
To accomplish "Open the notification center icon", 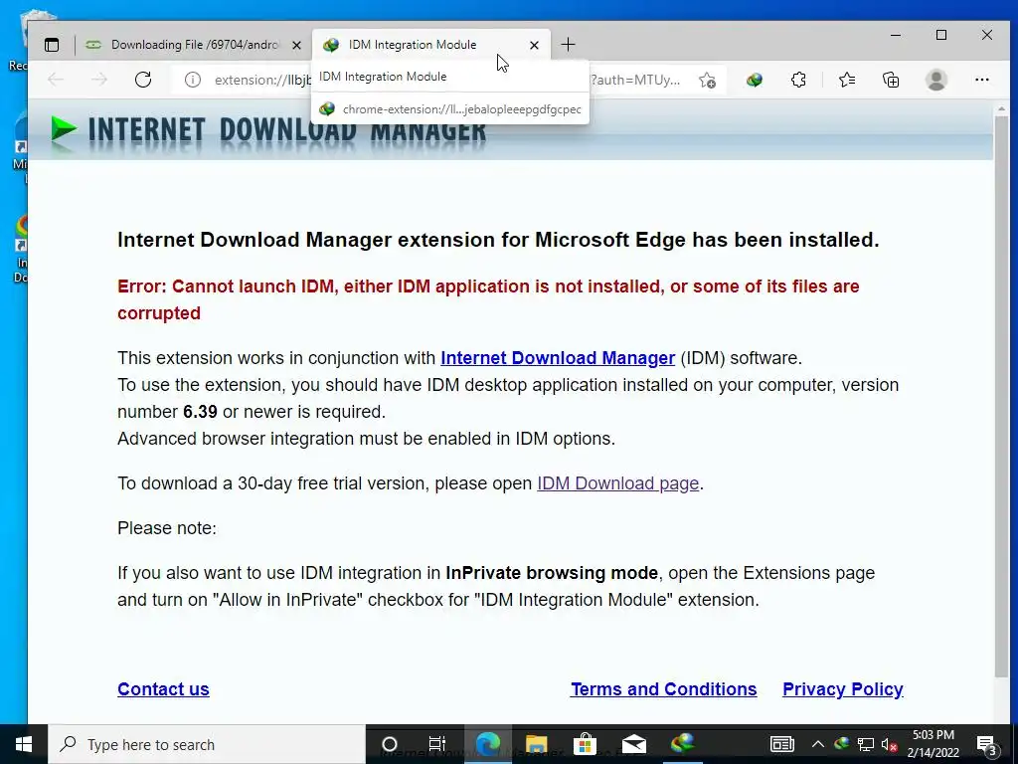I will click(x=987, y=745).
